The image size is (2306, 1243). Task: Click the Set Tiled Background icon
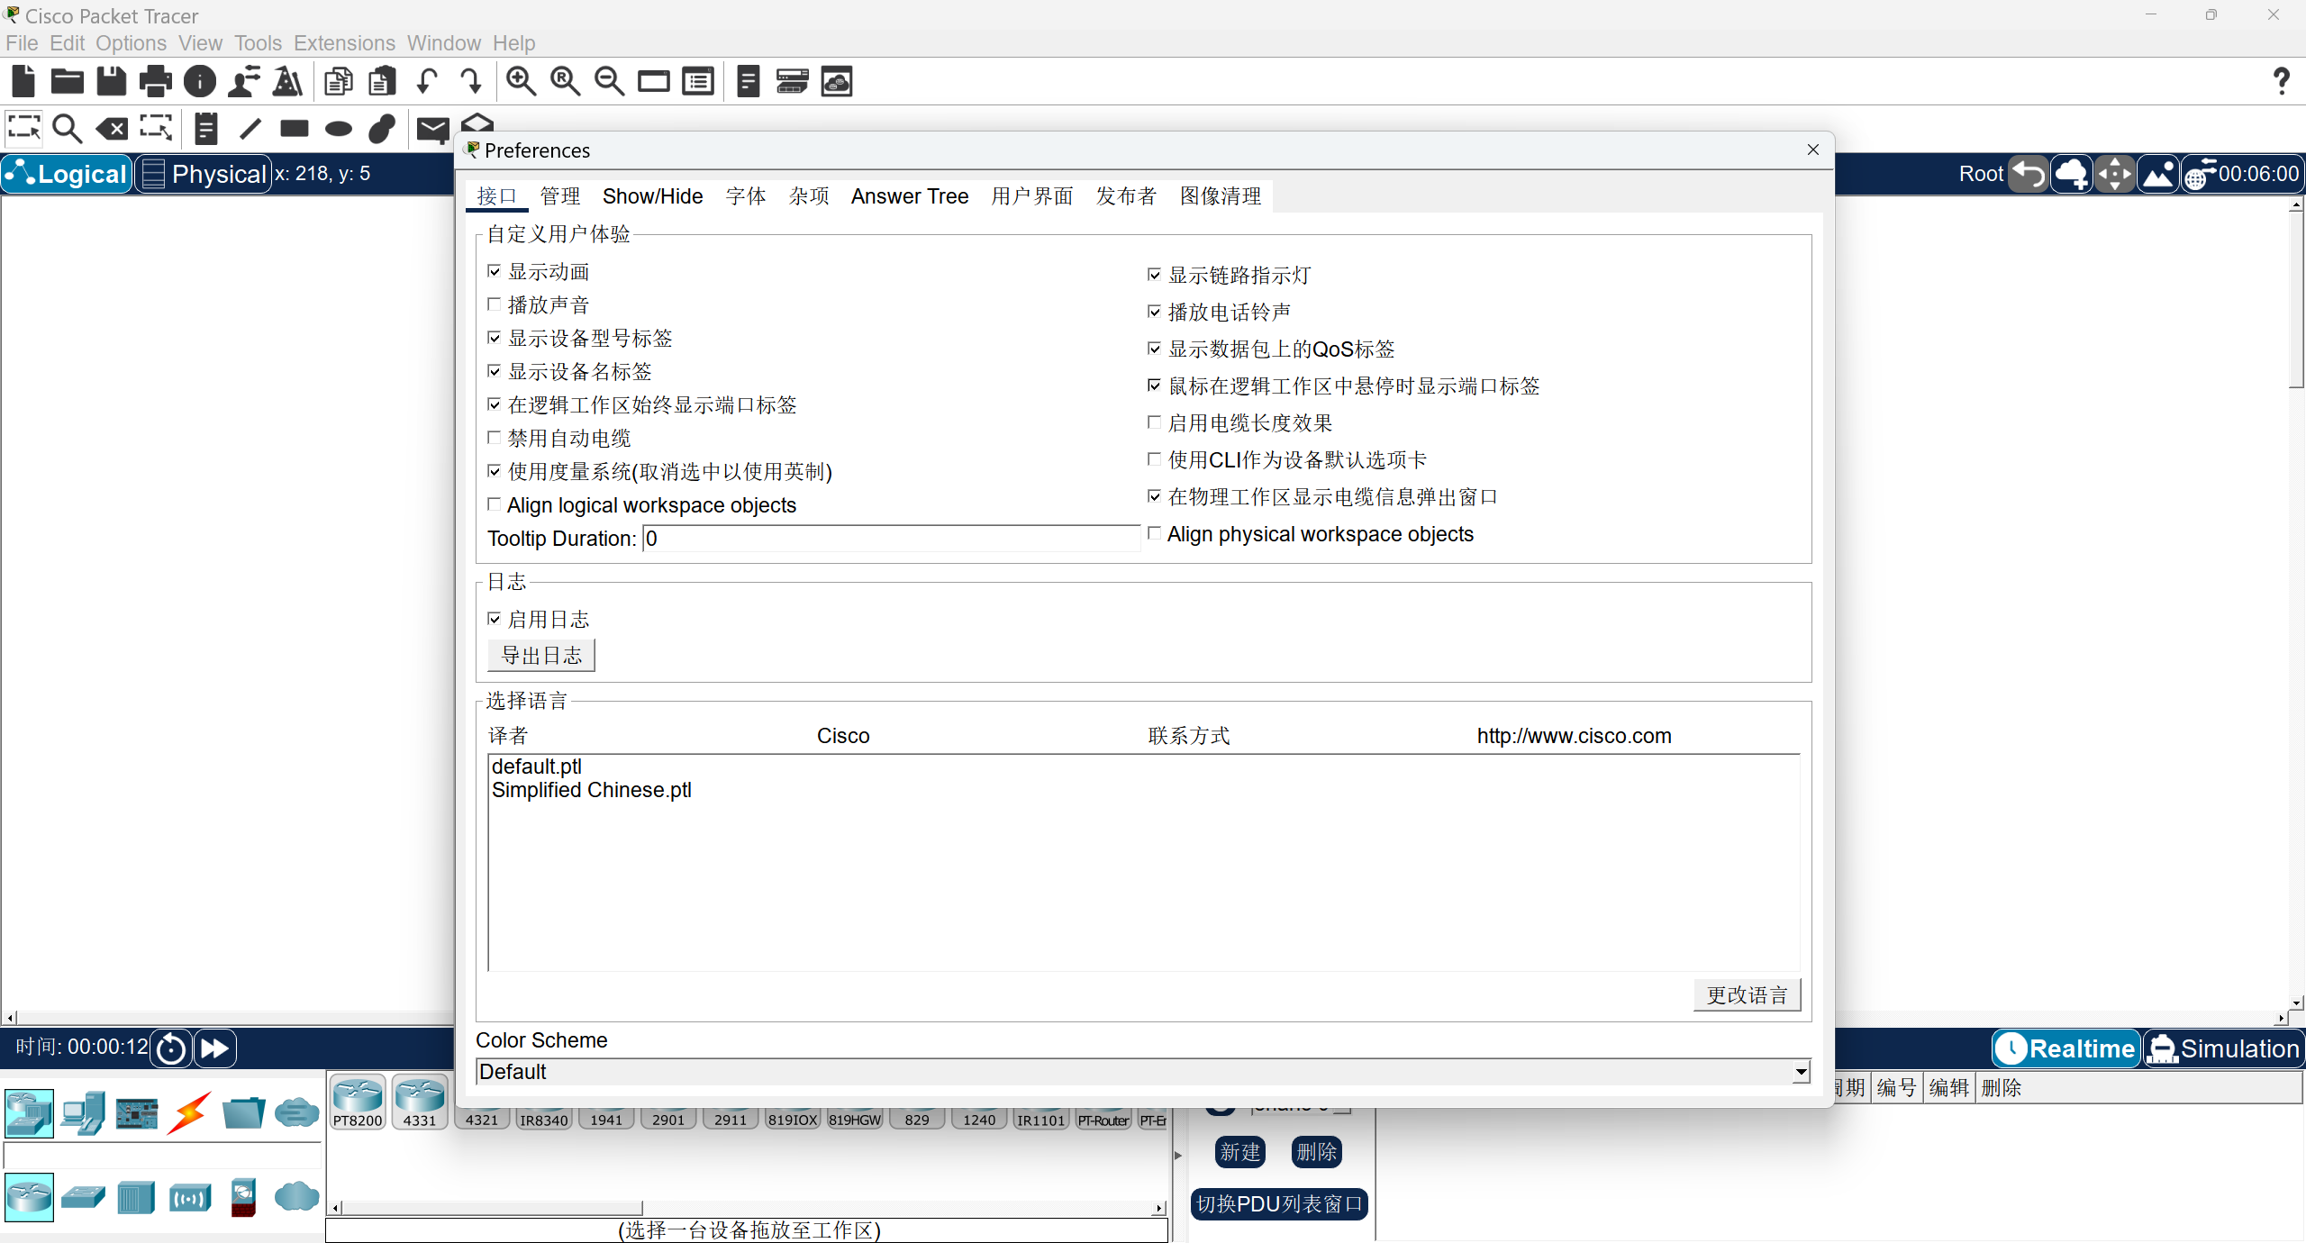pos(2158,174)
